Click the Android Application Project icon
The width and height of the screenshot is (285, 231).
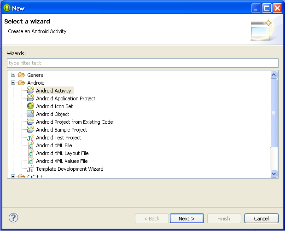point(30,98)
